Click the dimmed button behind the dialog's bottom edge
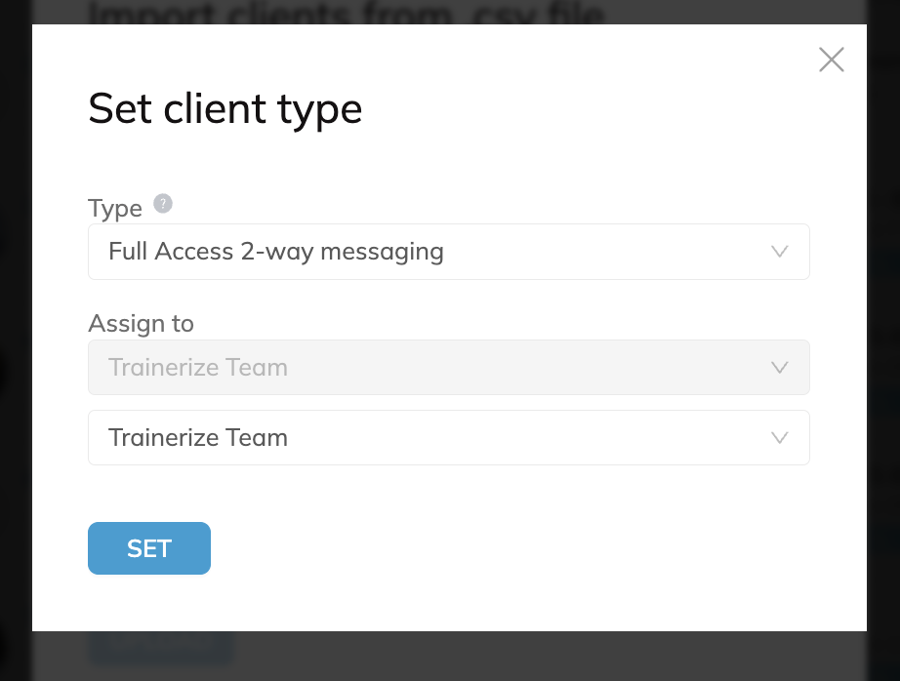The image size is (900, 681). coord(160,644)
